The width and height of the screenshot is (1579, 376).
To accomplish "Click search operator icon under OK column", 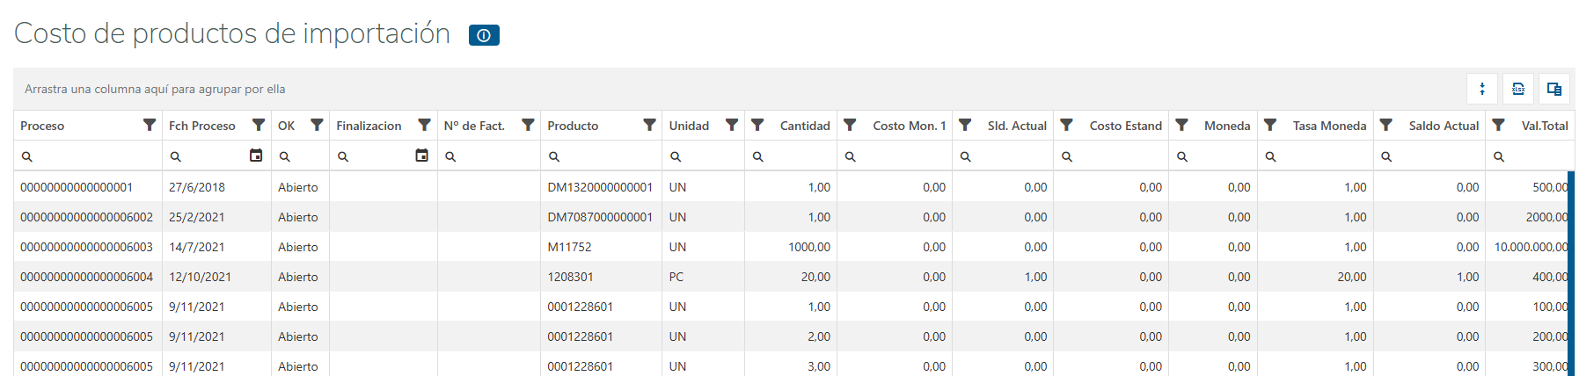I will 285,156.
